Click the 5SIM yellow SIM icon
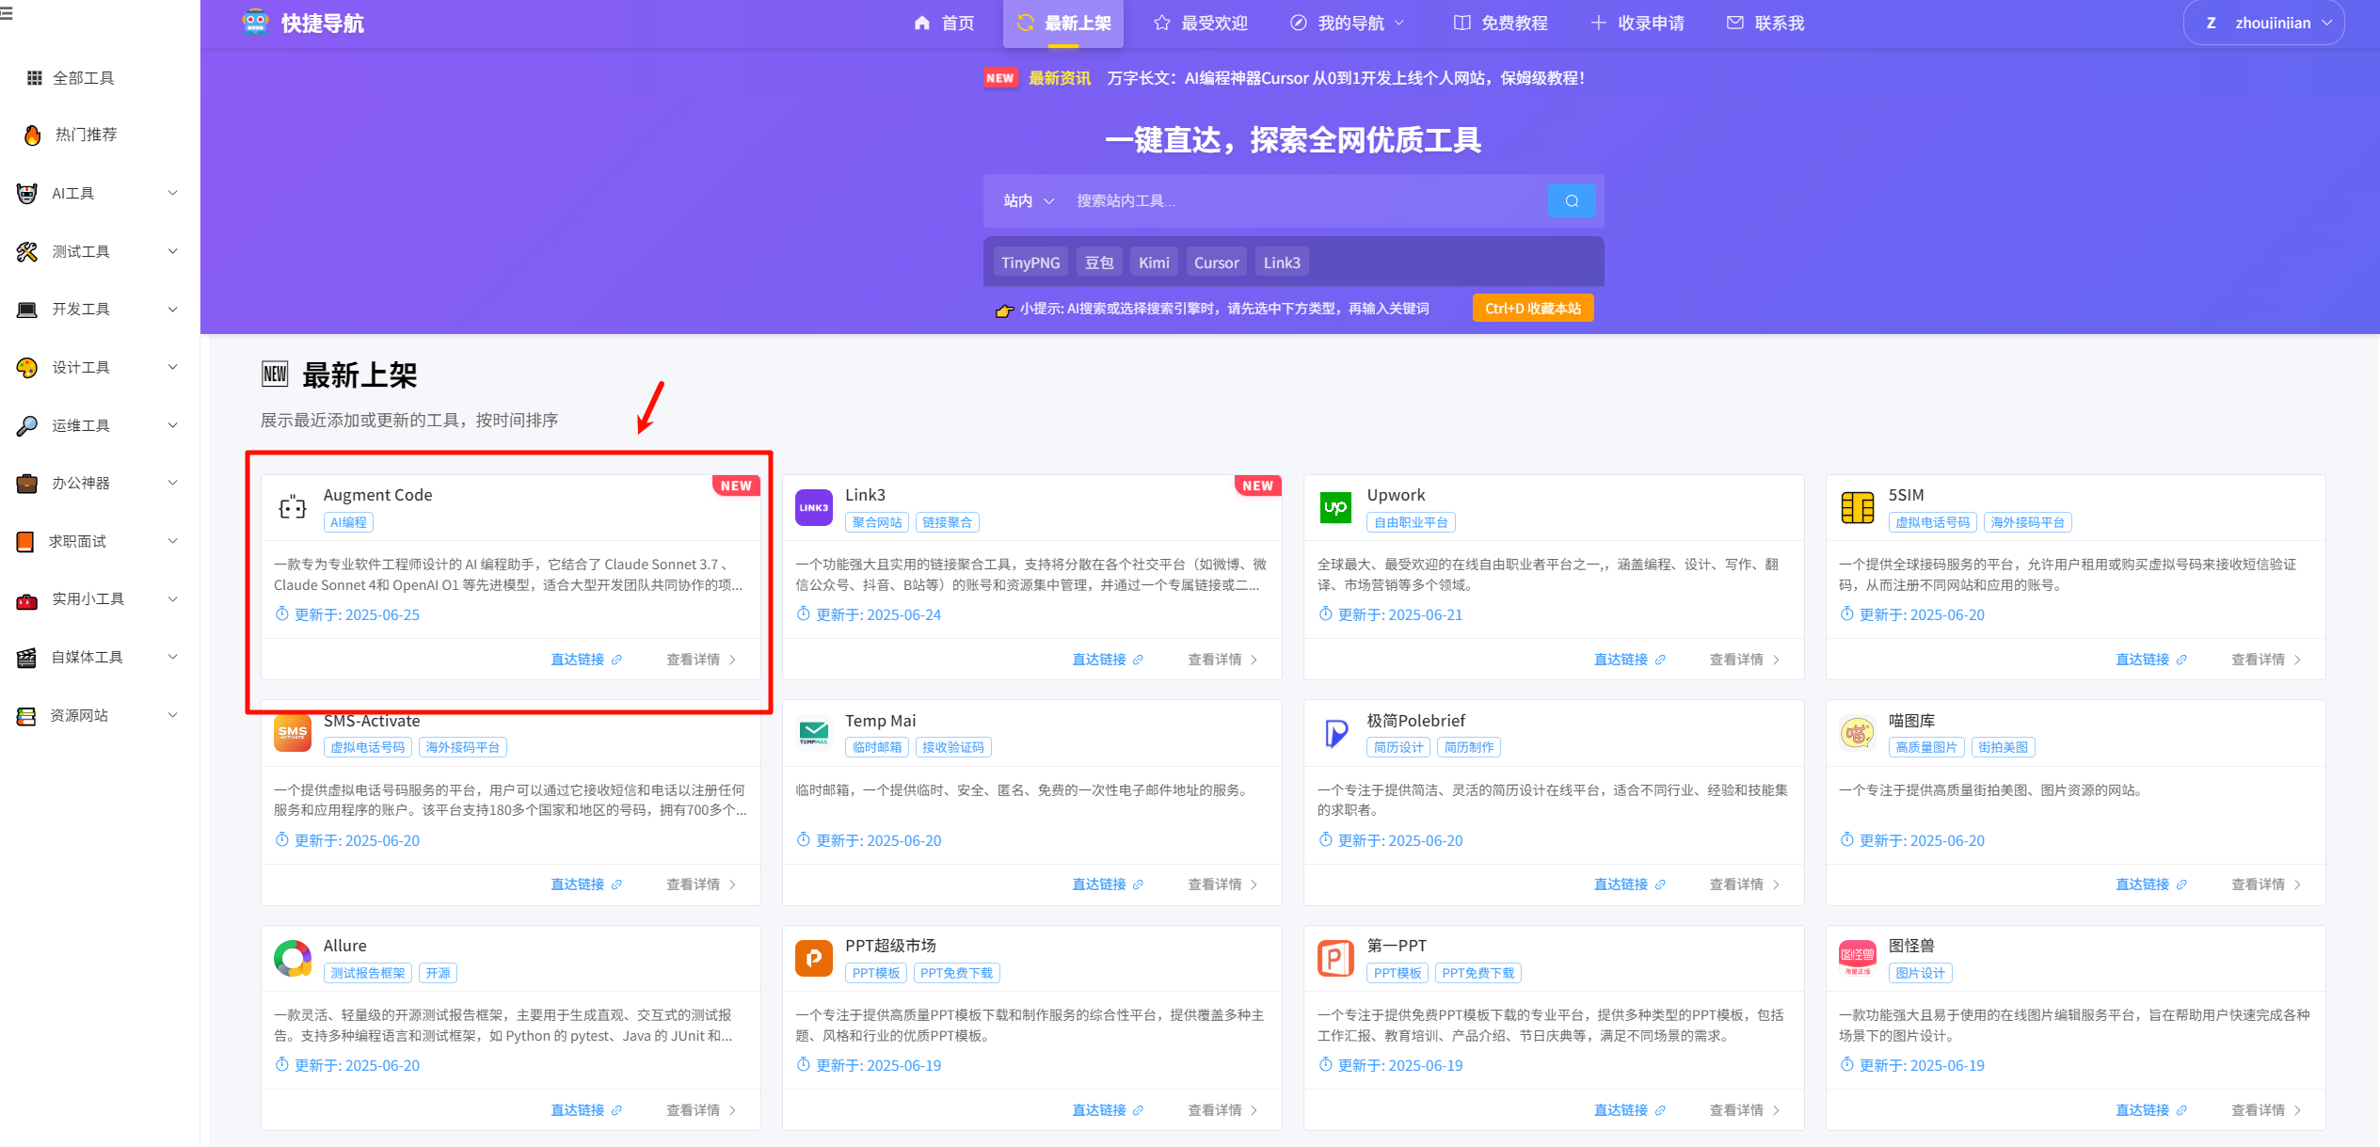2380x1147 pixels. point(1857,508)
